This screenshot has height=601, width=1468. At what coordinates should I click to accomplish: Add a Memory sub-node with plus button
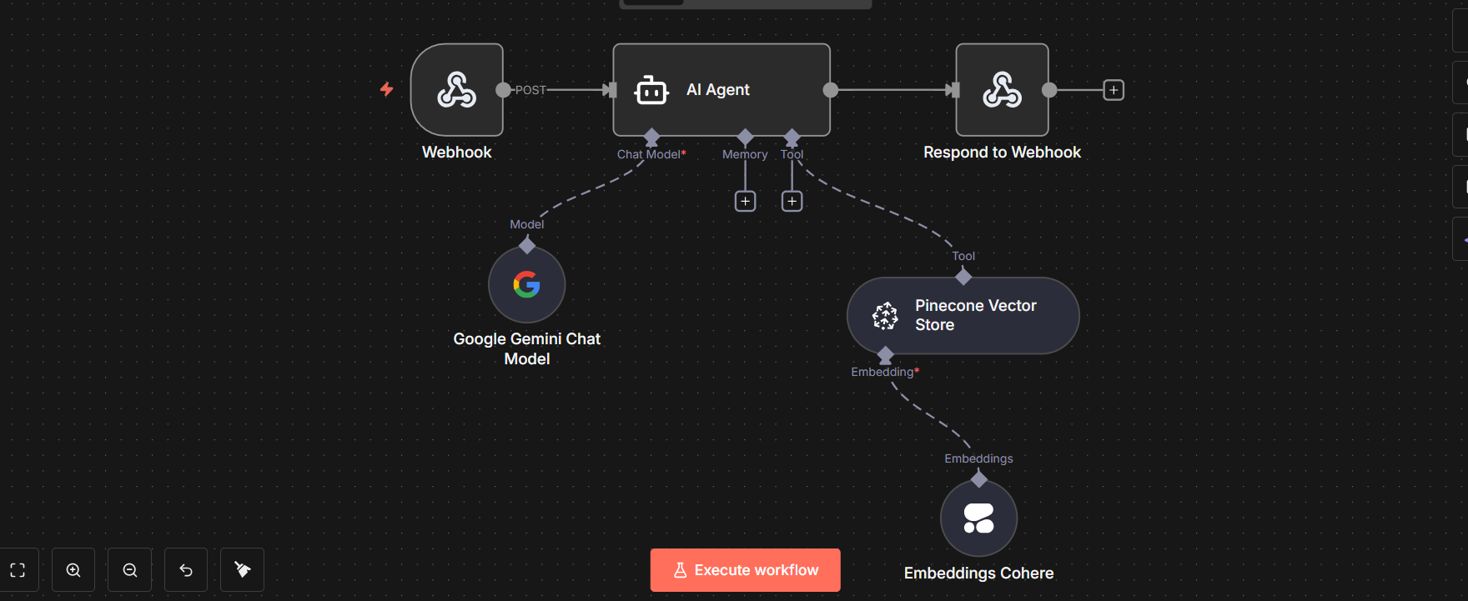click(745, 201)
